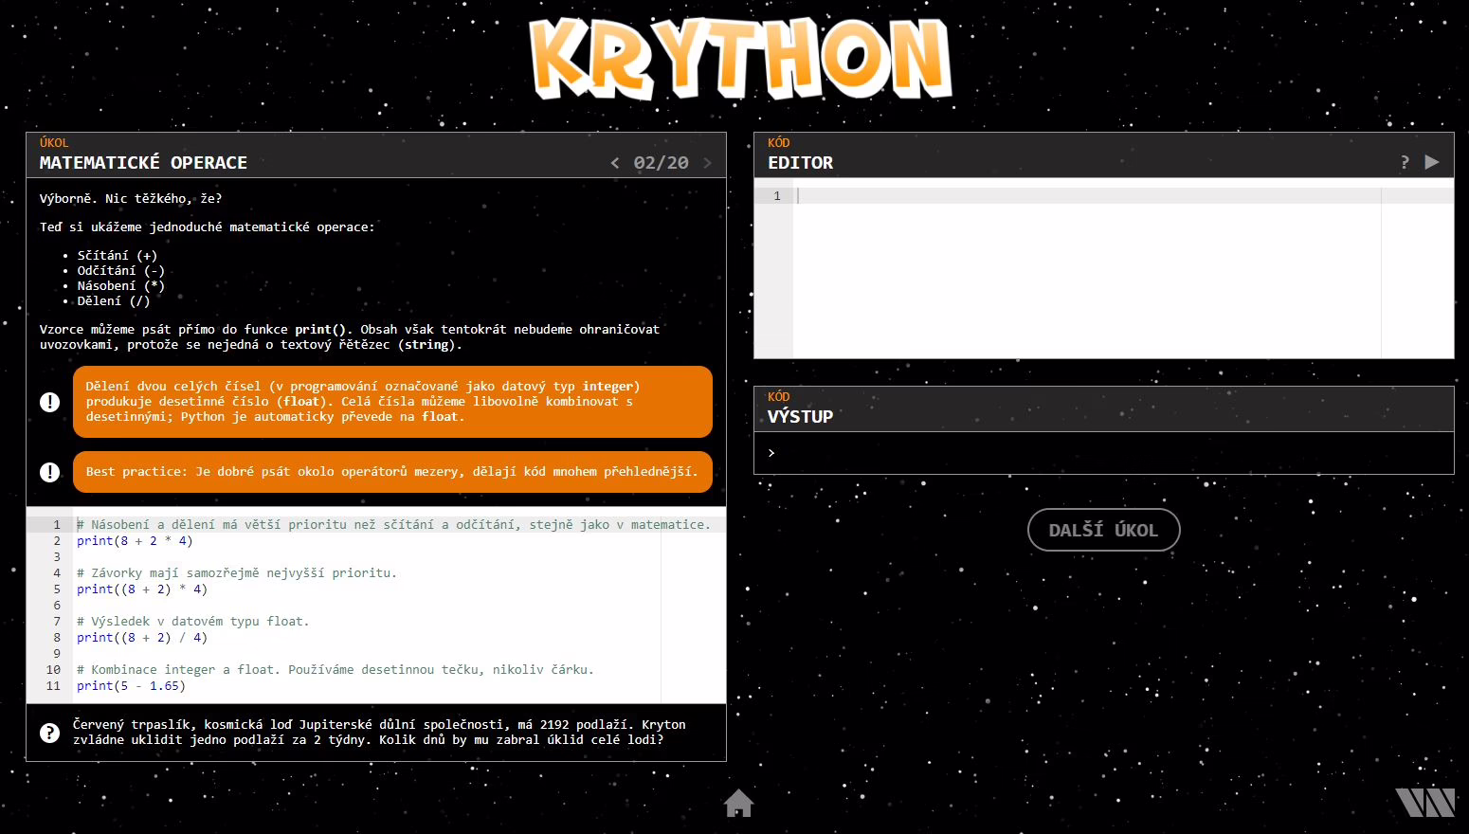This screenshot has height=834, width=1469.
Task: Click the exclamation icon beside division note
Action: point(50,402)
